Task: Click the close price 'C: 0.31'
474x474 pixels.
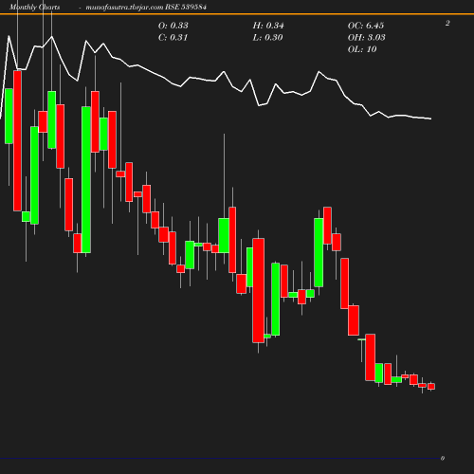Action: click(173, 38)
